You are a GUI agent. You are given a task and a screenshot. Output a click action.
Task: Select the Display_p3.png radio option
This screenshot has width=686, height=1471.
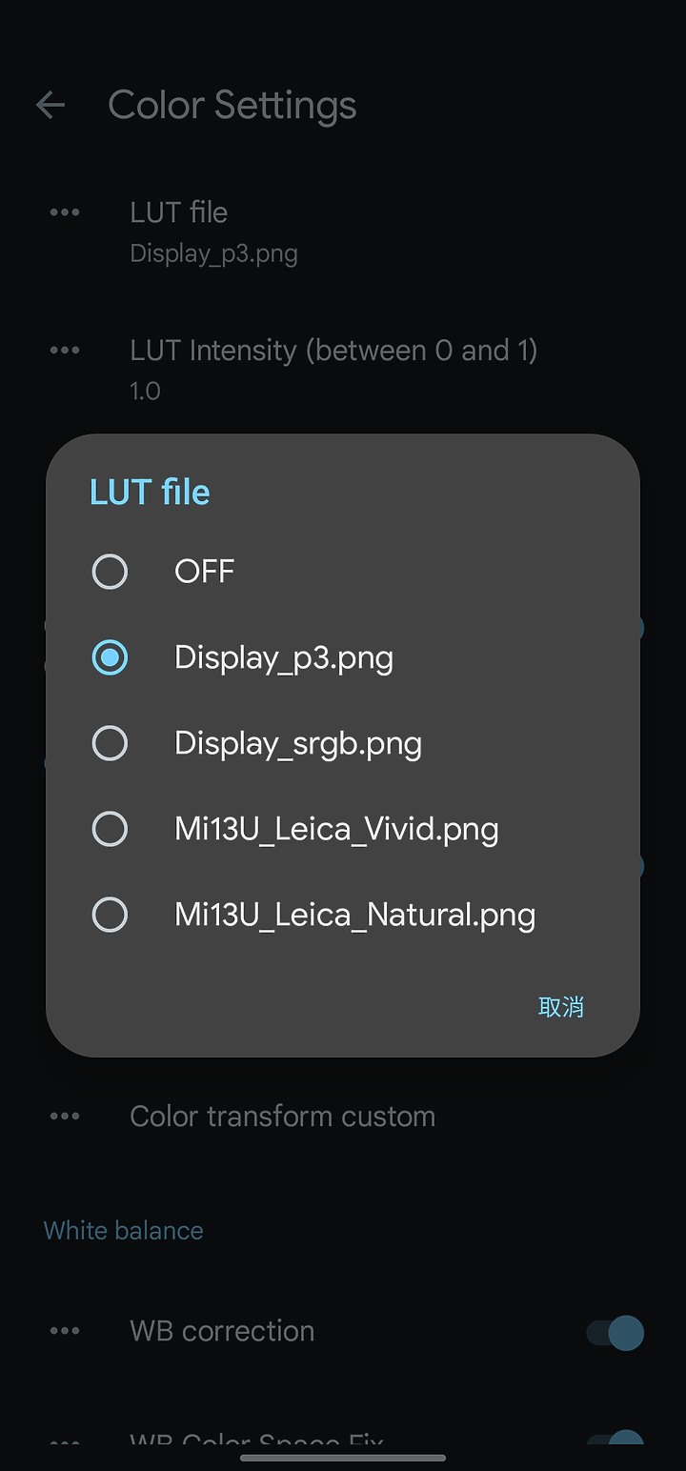click(x=343, y=657)
